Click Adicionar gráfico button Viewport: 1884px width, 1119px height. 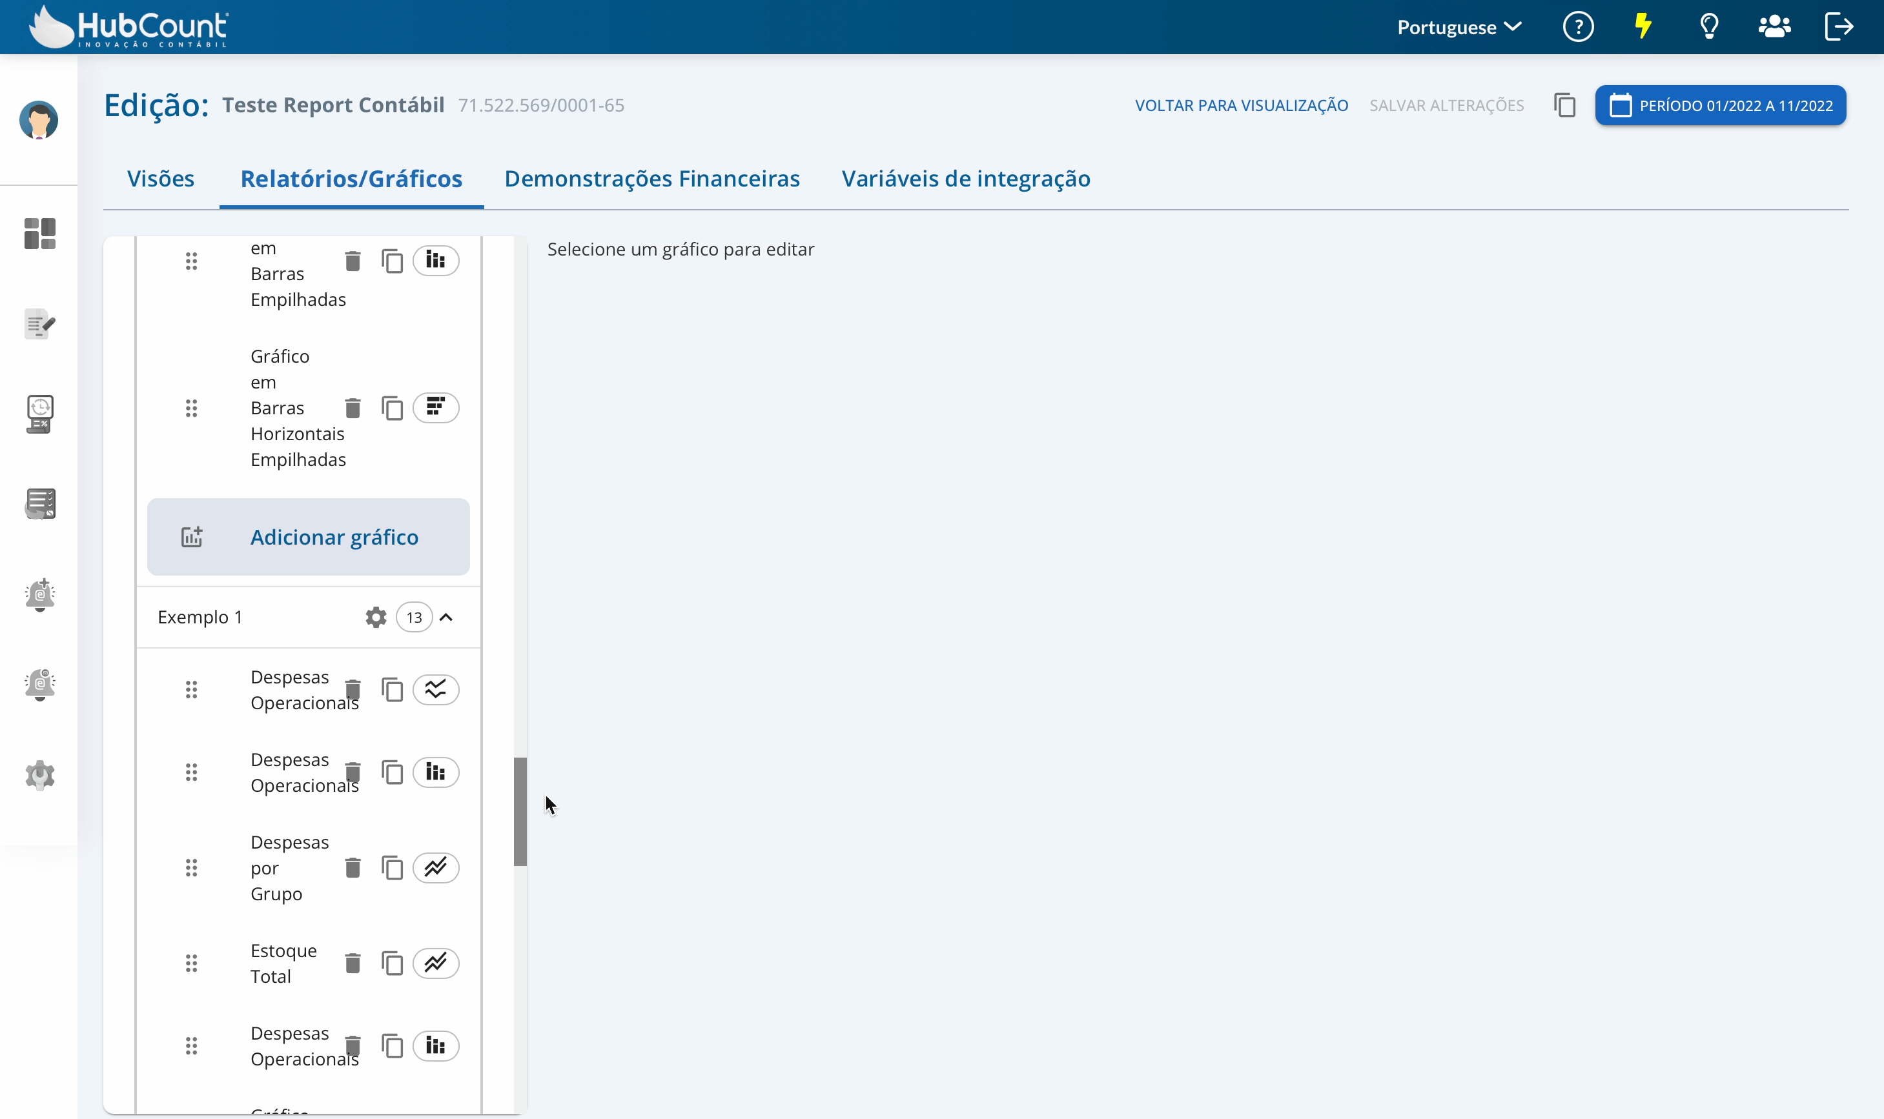point(309,537)
